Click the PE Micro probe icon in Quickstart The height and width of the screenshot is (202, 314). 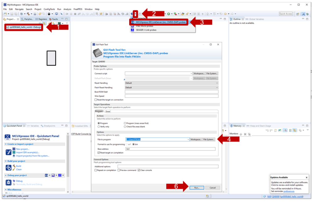tap(53, 175)
